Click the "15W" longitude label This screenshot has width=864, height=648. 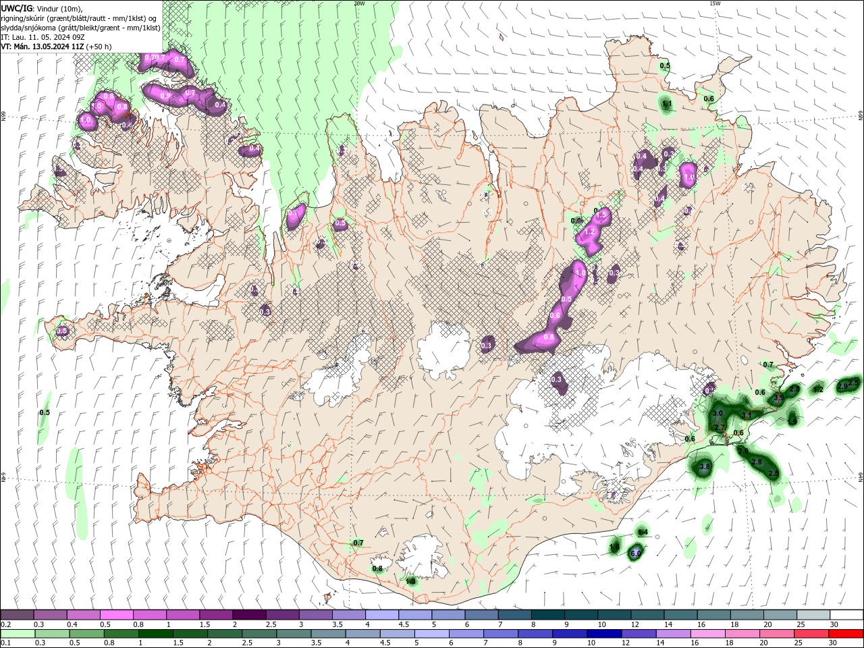714,3
